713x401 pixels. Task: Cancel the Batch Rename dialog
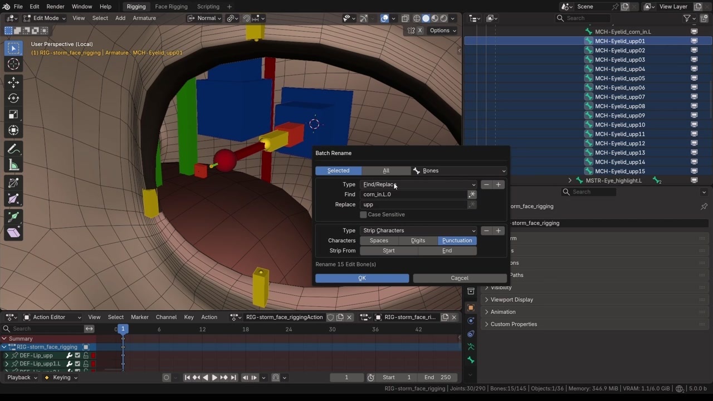(x=460, y=278)
